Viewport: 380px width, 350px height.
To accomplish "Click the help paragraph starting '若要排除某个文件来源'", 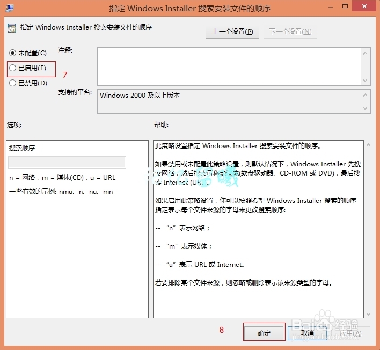I will tap(244, 282).
